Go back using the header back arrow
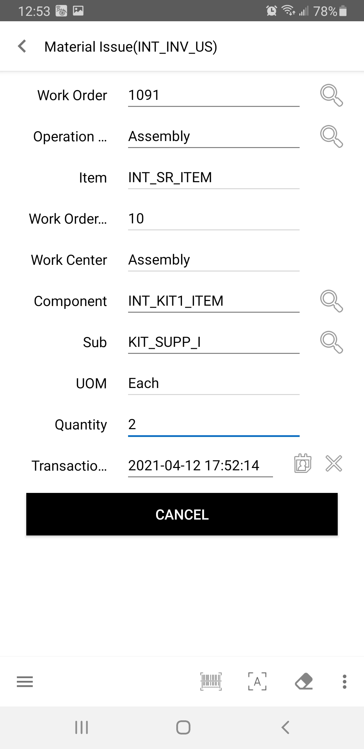The height and width of the screenshot is (749, 364). point(22,46)
